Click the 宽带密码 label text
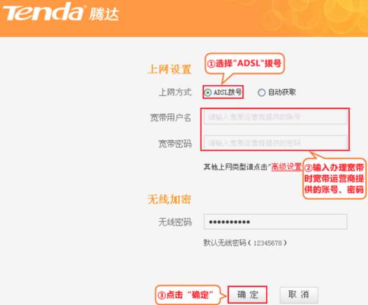This screenshot has width=368, height=305. [175, 143]
